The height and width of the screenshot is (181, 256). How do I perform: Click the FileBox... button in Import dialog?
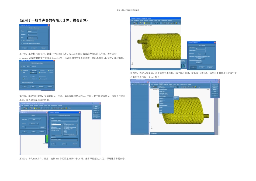pyautogui.click(x=43, y=127)
